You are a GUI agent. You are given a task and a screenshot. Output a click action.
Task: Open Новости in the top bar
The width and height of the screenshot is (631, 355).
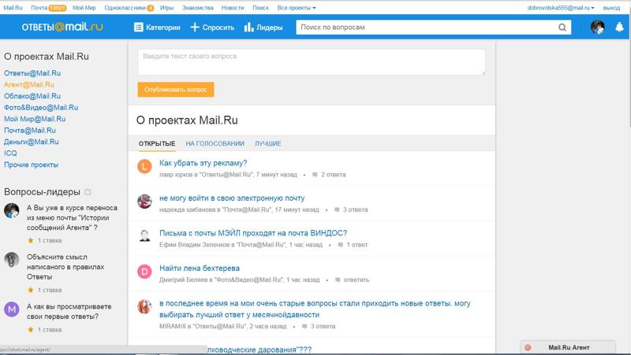[x=233, y=8]
